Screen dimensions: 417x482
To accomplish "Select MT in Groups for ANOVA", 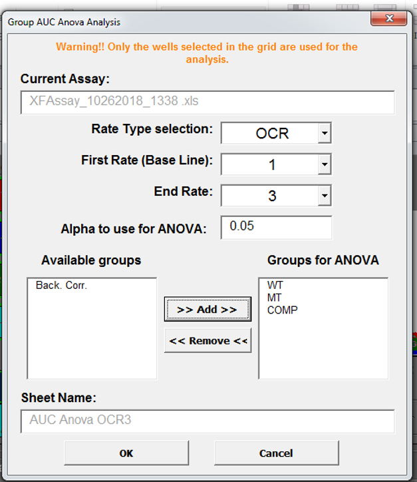I will (275, 298).
